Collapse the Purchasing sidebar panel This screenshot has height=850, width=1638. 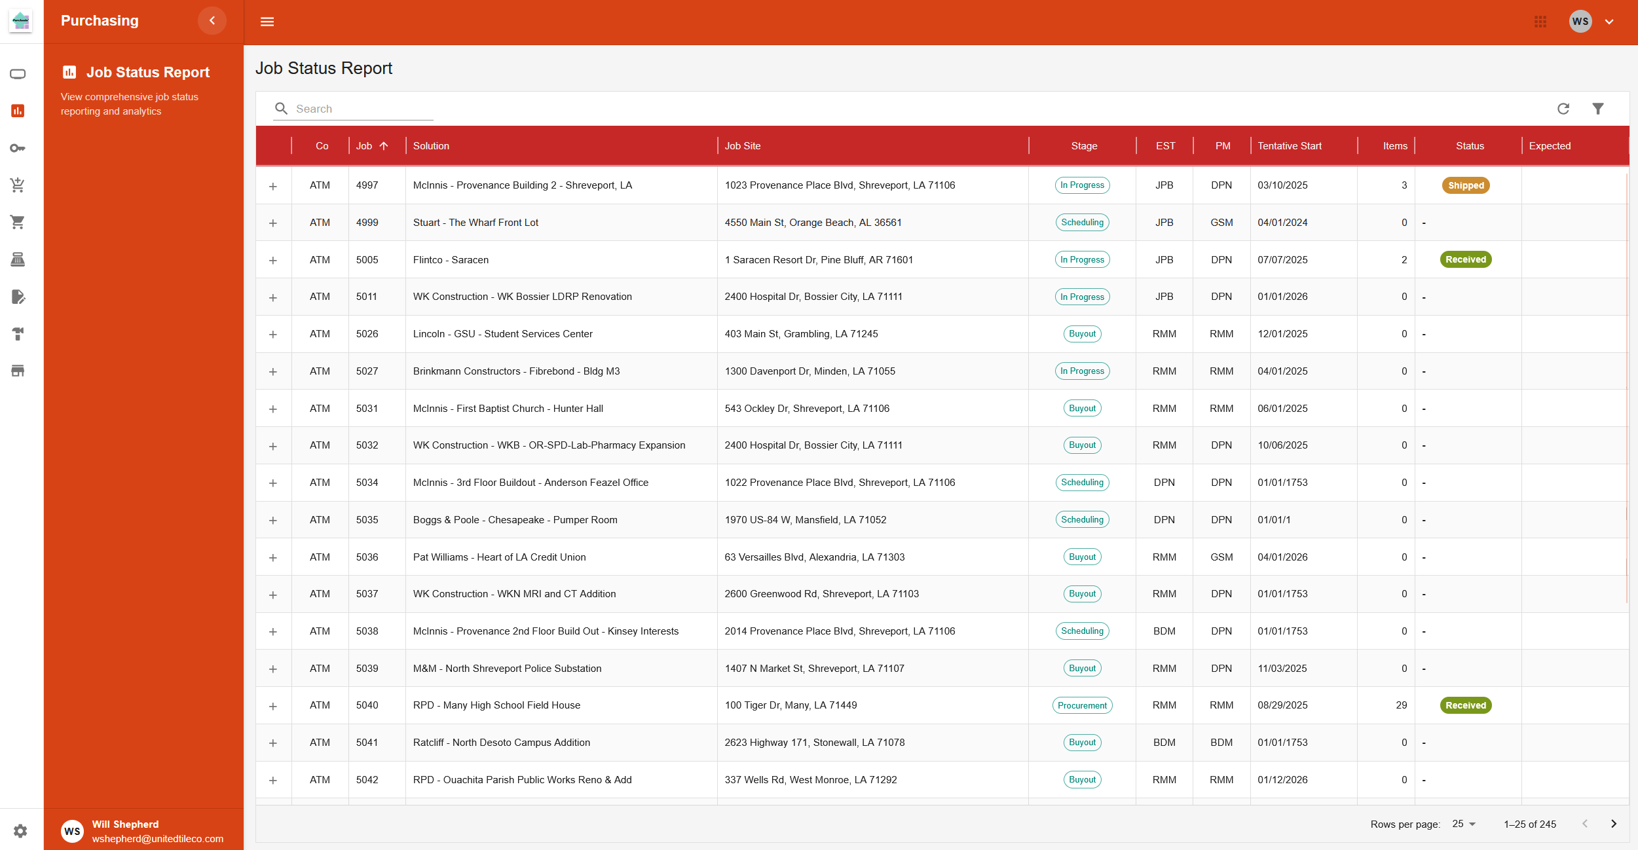click(x=212, y=20)
